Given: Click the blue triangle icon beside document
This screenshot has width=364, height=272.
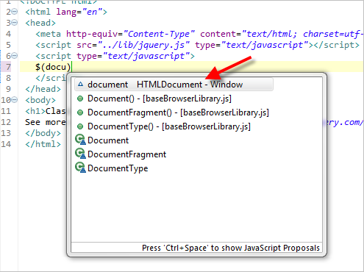Looking at the screenshot, I should point(80,85).
